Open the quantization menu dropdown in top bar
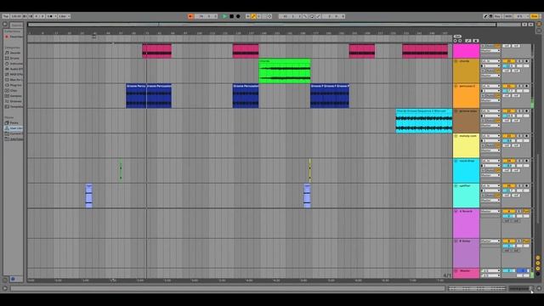The height and width of the screenshot is (306, 544). pos(65,16)
